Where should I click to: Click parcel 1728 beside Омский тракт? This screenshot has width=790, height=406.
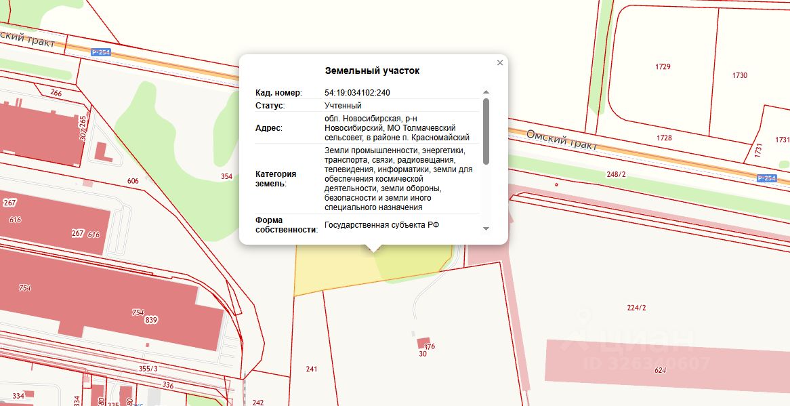pos(664,138)
